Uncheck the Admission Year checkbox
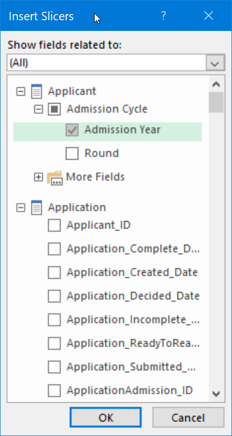232x436 pixels. coord(72,130)
